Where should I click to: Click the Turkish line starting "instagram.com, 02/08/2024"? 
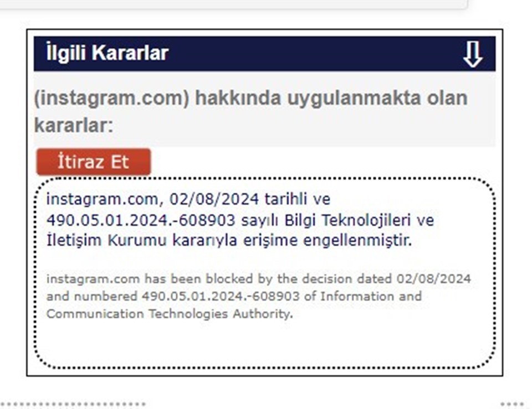pos(188,199)
